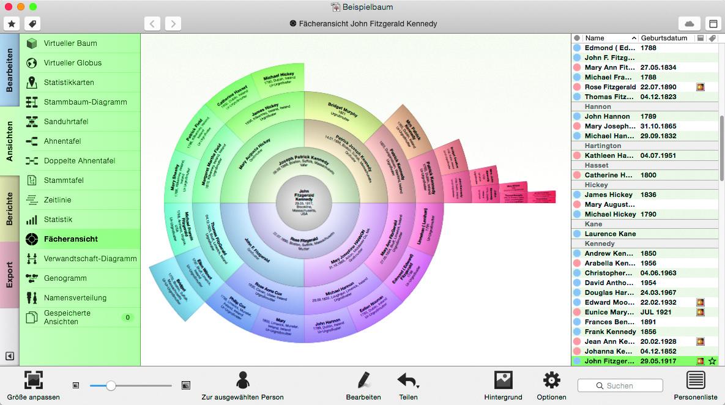This screenshot has height=405, width=725.
Task: Select John Hannon in person list
Action: click(645, 116)
